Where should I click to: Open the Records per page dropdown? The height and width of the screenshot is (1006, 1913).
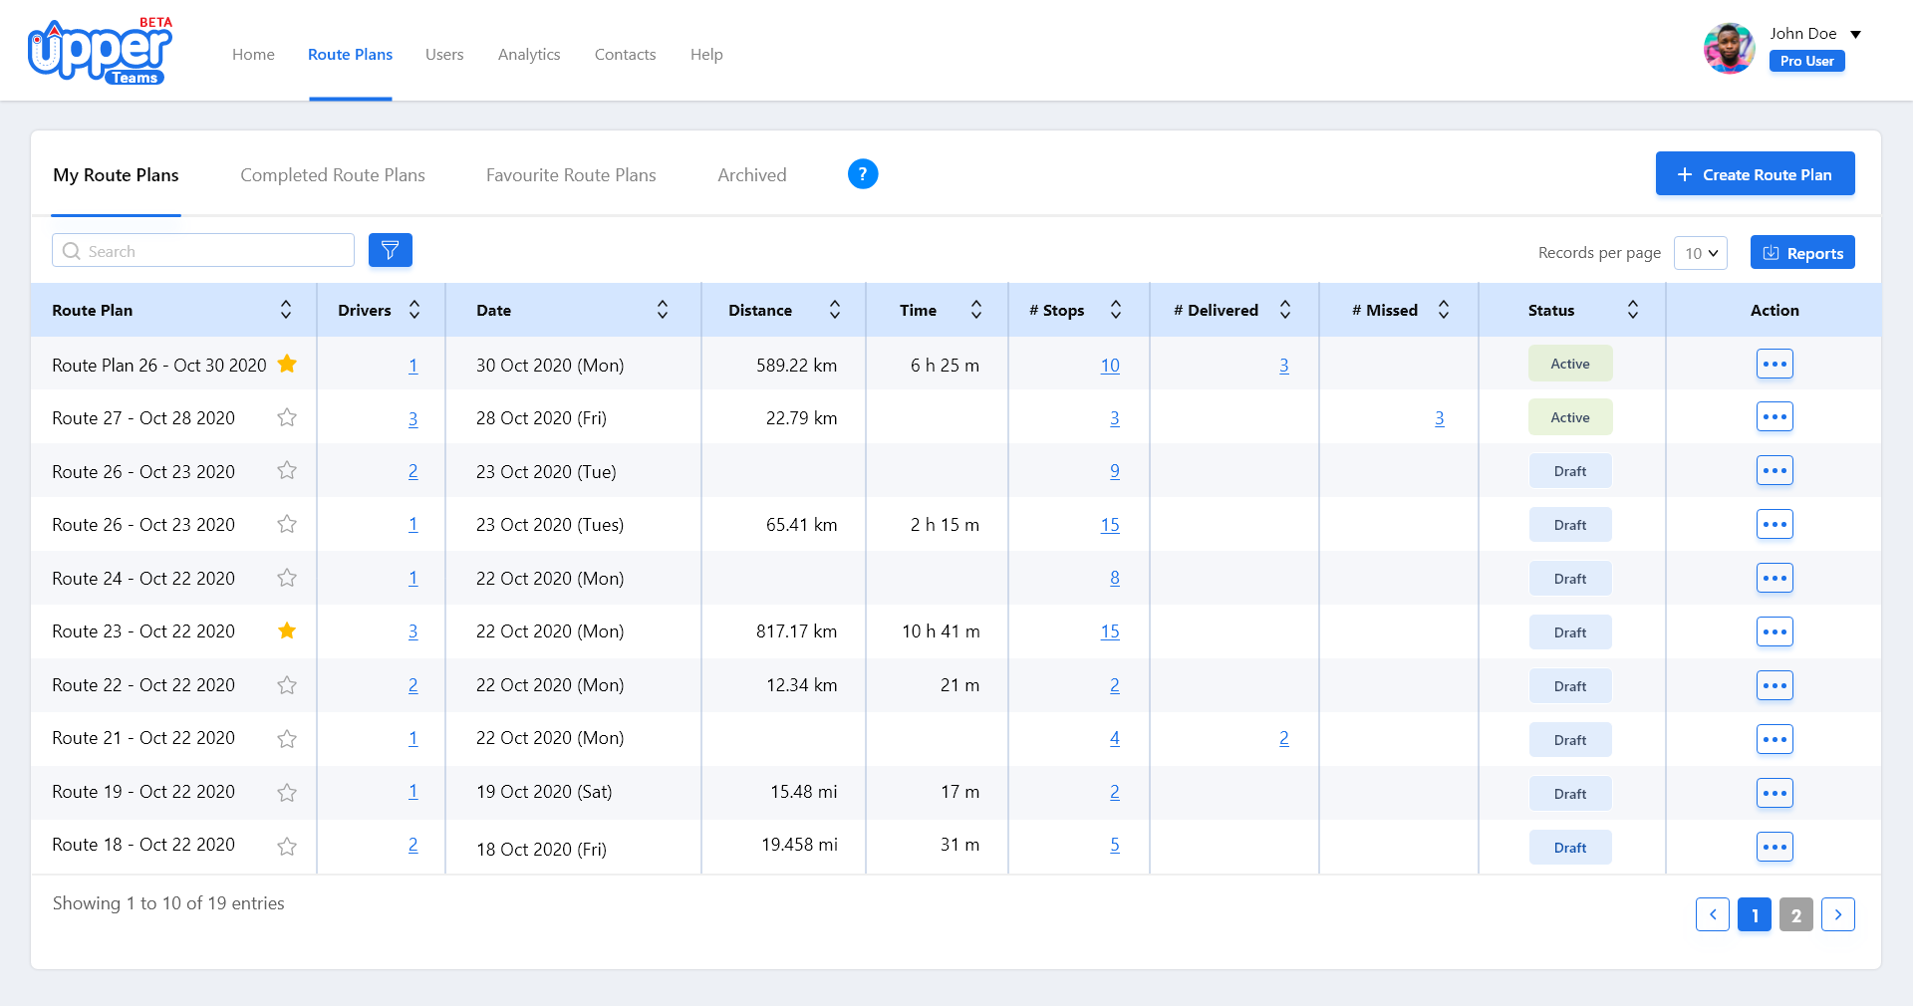pos(1700,253)
